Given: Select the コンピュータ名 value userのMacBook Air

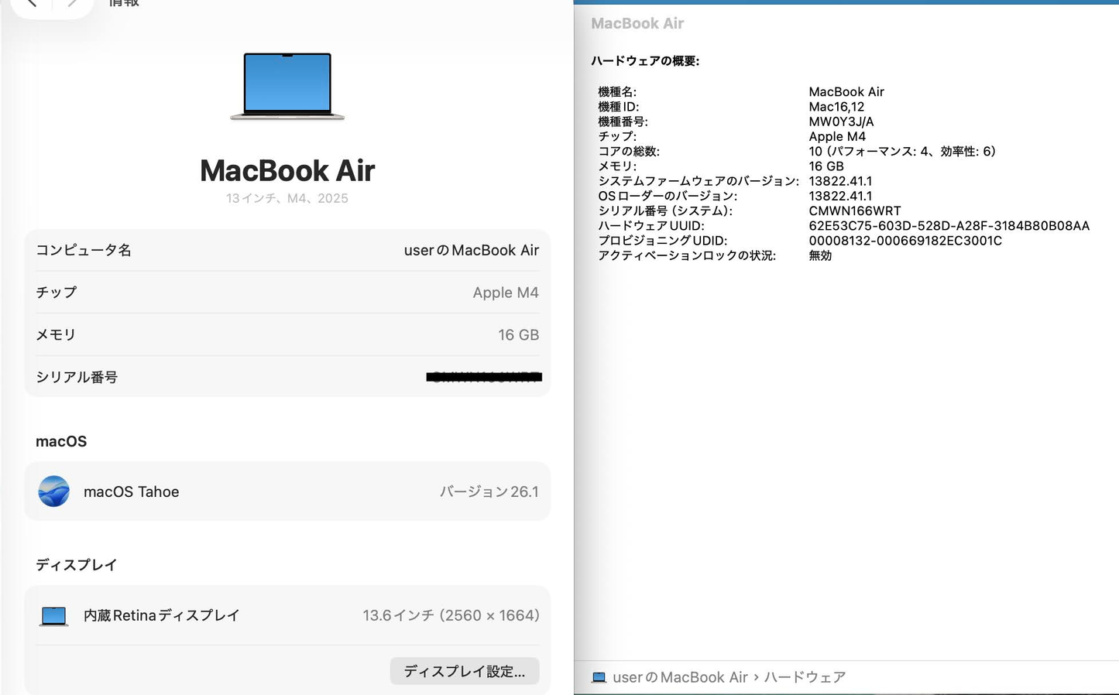Looking at the screenshot, I should click(472, 250).
